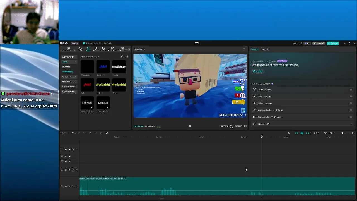Screen dimensions: 357x201
Task: Click the timeline marker shield icon
Action: [107, 133]
